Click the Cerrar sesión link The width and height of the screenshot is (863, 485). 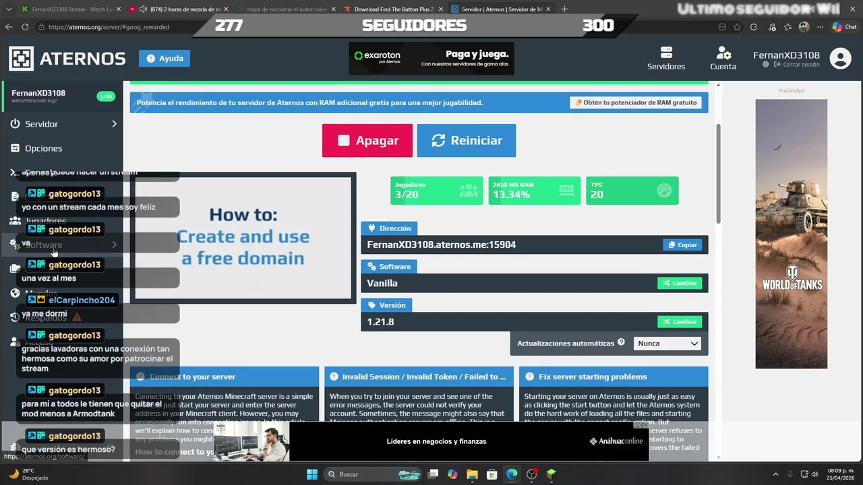(797, 65)
